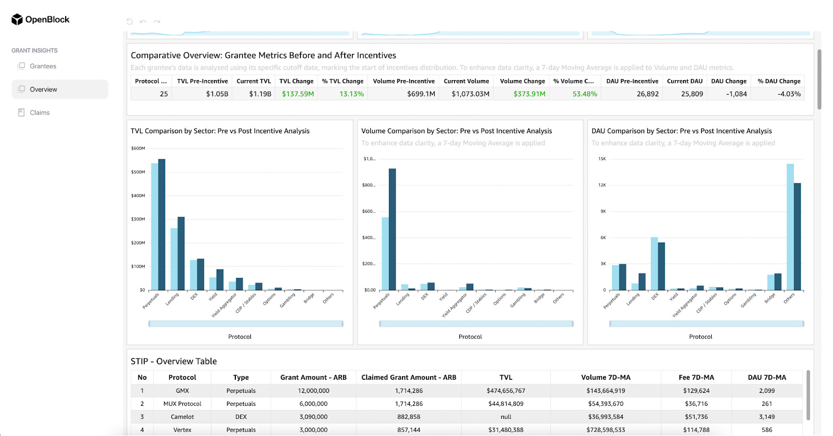
Task: Click the DAU chart range slider
Action: click(706, 324)
